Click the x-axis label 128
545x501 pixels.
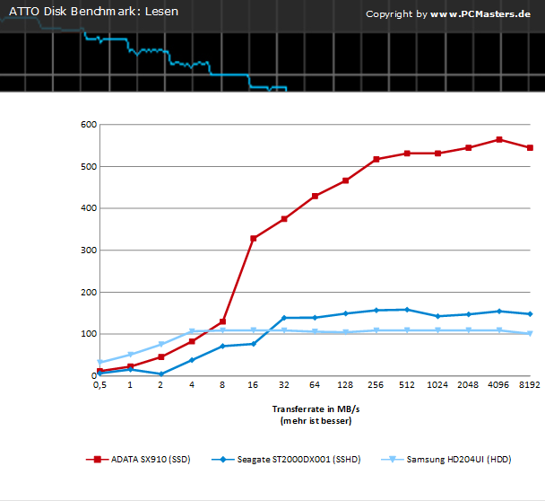pos(345,385)
